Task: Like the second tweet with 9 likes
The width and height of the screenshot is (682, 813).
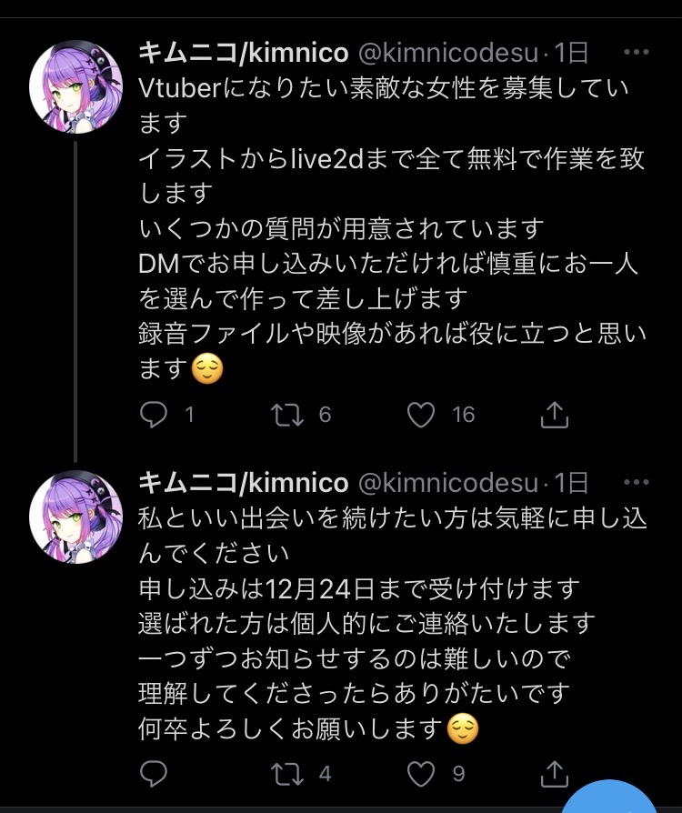Action: coord(421,773)
